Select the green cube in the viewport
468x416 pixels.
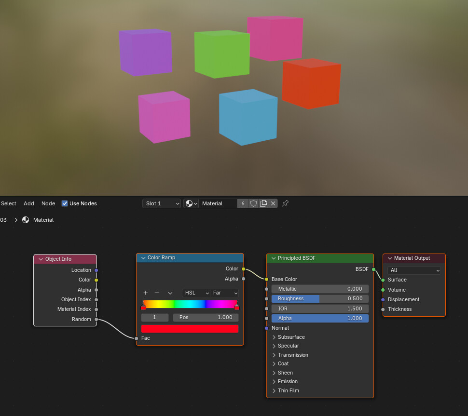[x=222, y=54]
